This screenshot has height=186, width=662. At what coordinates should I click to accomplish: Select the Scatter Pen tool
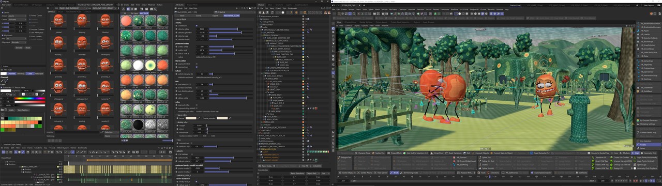click(378, 153)
